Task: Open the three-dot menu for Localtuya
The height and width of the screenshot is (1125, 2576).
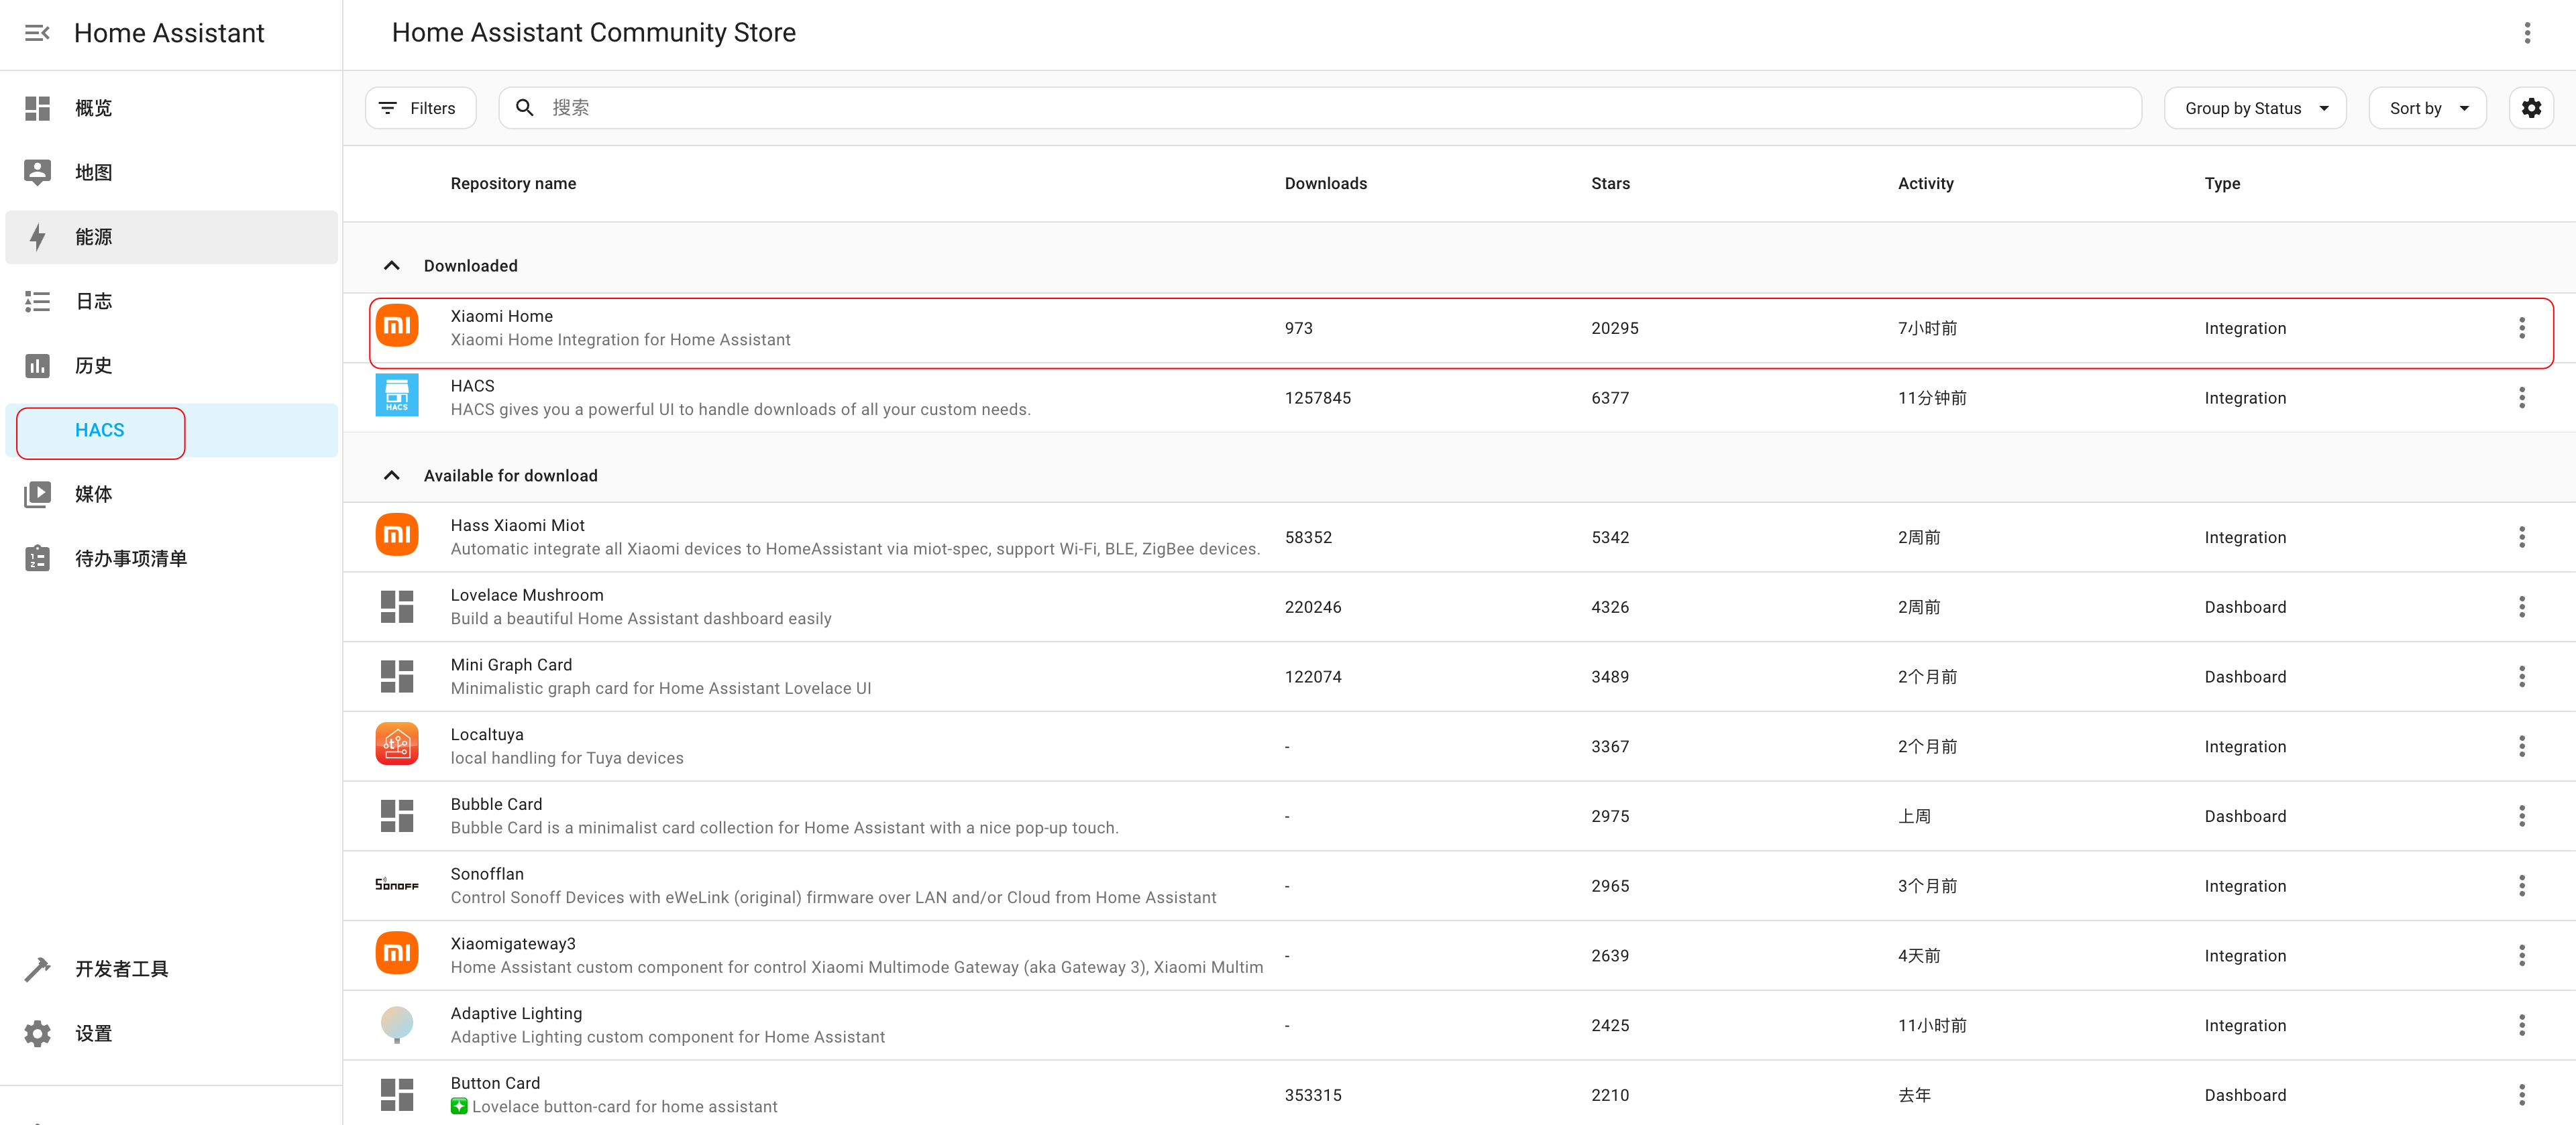Action: 2521,746
